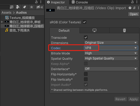This screenshot has width=140, height=106.
Task: Click the Transcode label
Action: [x=59, y=38]
